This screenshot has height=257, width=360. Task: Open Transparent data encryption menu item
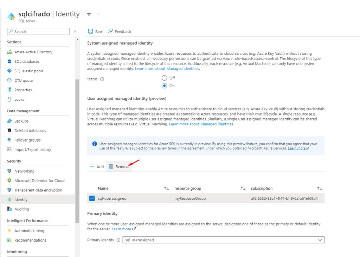pos(38,190)
